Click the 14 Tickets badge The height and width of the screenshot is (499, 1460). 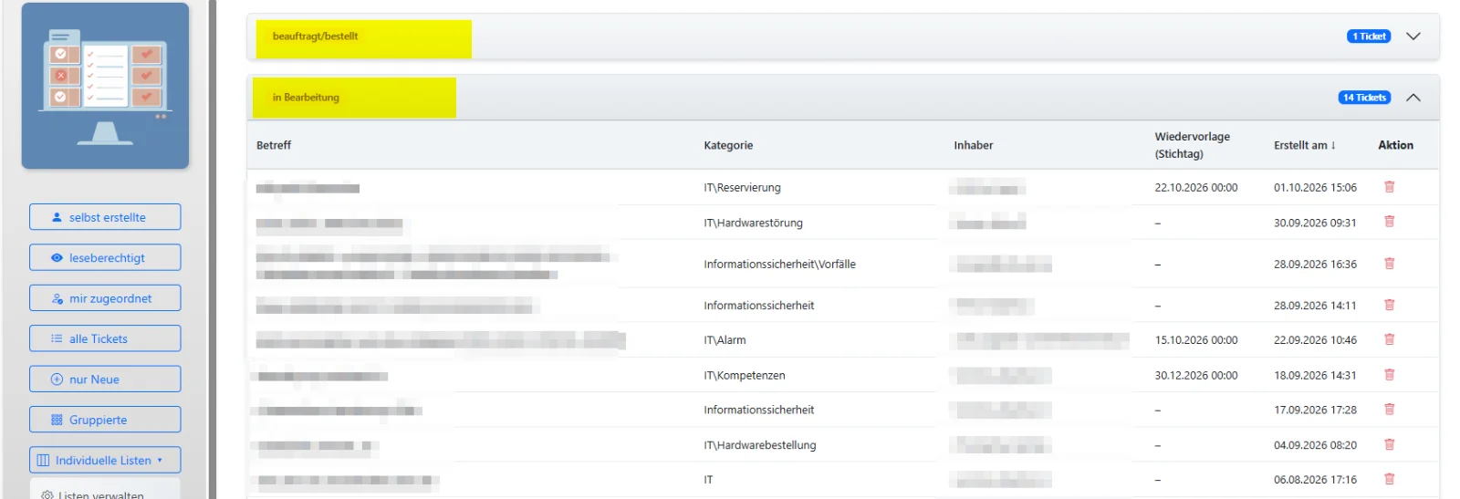pyautogui.click(x=1364, y=98)
